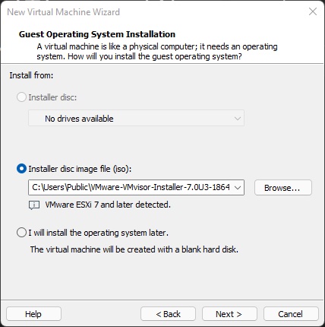Go to the Next wizard step
Screen dimensions: 325x327
coord(229,314)
